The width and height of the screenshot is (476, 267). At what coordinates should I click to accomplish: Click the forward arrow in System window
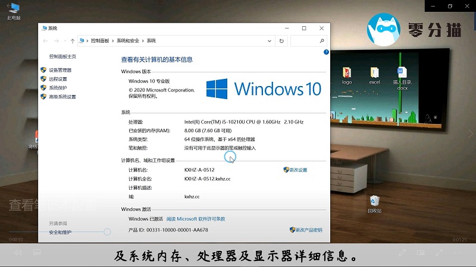coord(57,41)
